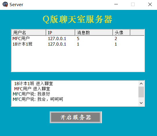Select the 18计本1班 row in user list
Viewport: 157px width, 136px height.
(x=78, y=44)
